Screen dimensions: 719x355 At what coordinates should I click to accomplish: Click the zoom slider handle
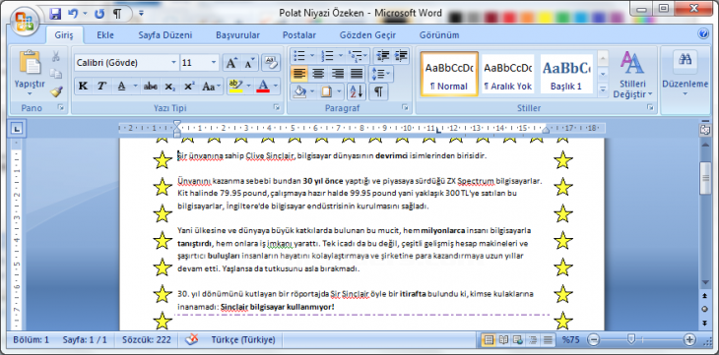631,339
